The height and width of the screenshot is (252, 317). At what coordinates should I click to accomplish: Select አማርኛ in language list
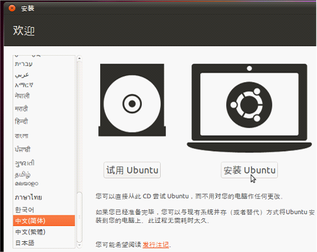pyautogui.click(x=44, y=85)
